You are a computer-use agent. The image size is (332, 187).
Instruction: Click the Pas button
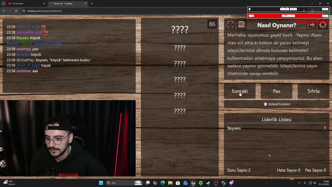click(276, 91)
